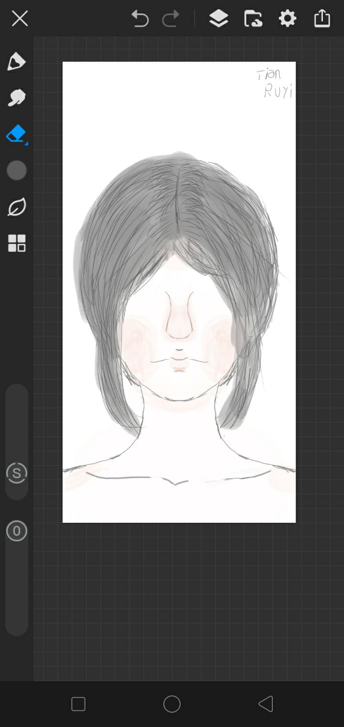Tap the share export icon
Image resolution: width=344 pixels, height=727 pixels.
tap(322, 18)
